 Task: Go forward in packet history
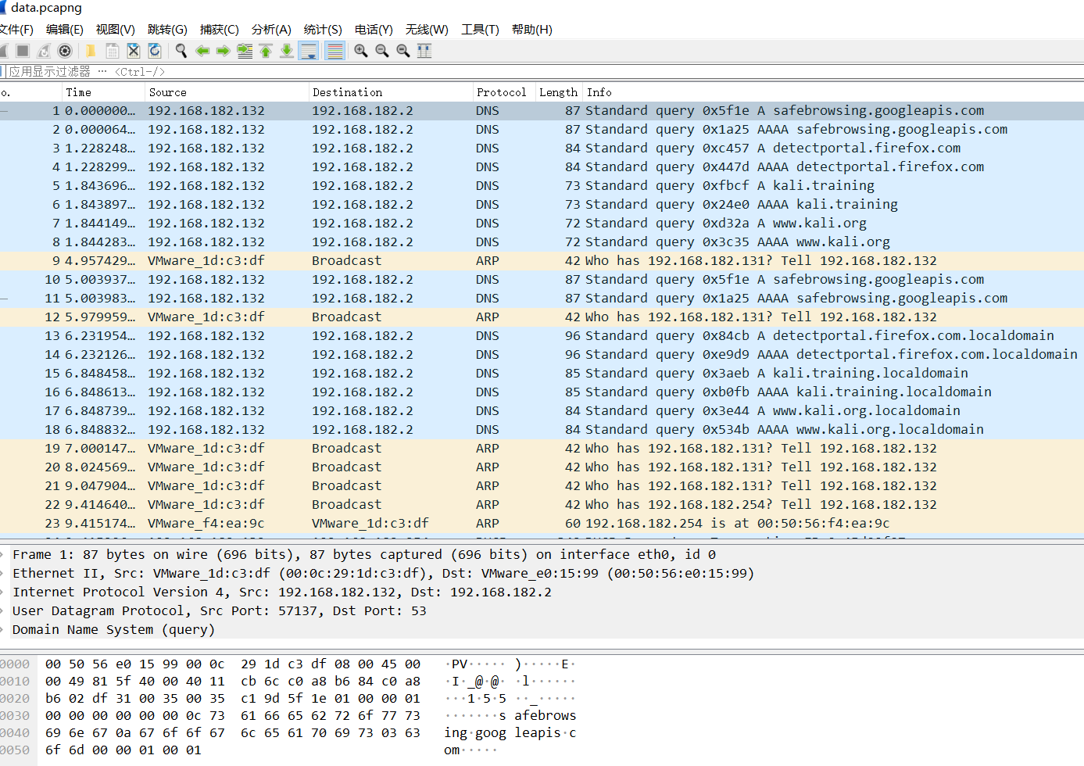(x=224, y=51)
